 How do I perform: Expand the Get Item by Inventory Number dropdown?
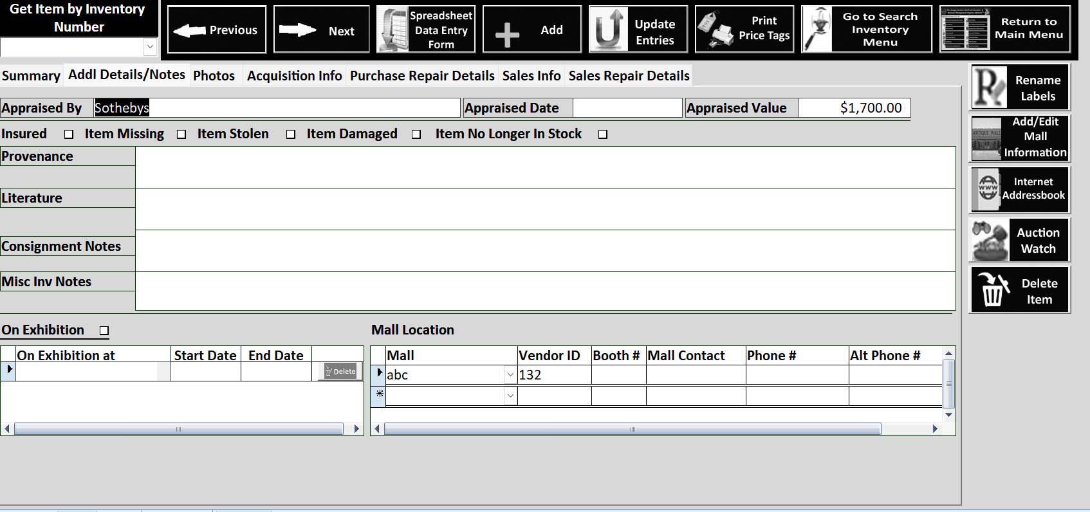(150, 46)
